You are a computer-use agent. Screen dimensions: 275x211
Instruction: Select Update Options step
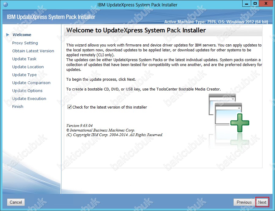coord(28,91)
